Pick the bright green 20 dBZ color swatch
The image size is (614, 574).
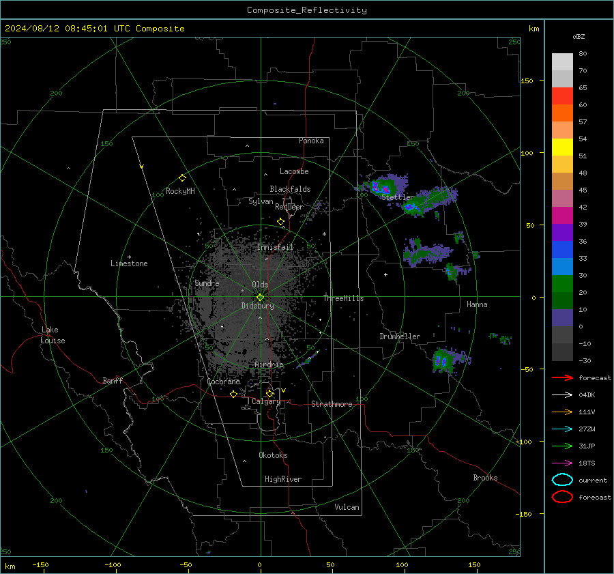click(562, 284)
